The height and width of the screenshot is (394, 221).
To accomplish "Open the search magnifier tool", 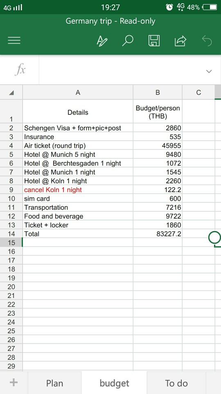I will (x=128, y=41).
